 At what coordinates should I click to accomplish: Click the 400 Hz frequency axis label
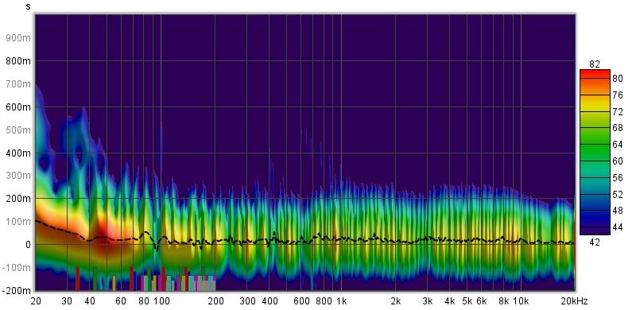(270, 301)
